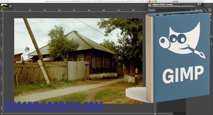Open the Presets dropdown in Levels
Viewport: 213px width, 115px height.
click(175, 10)
